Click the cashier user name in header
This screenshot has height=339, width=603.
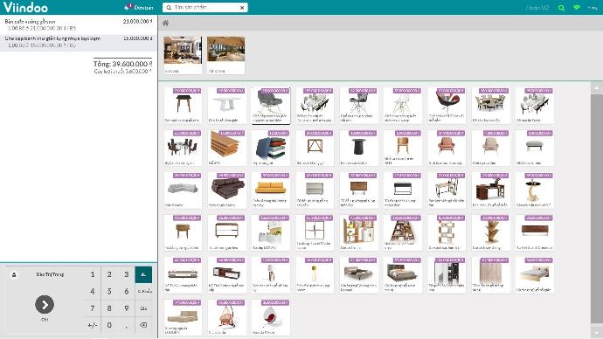(537, 8)
